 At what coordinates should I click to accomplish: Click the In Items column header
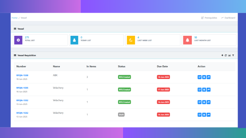click(91, 66)
